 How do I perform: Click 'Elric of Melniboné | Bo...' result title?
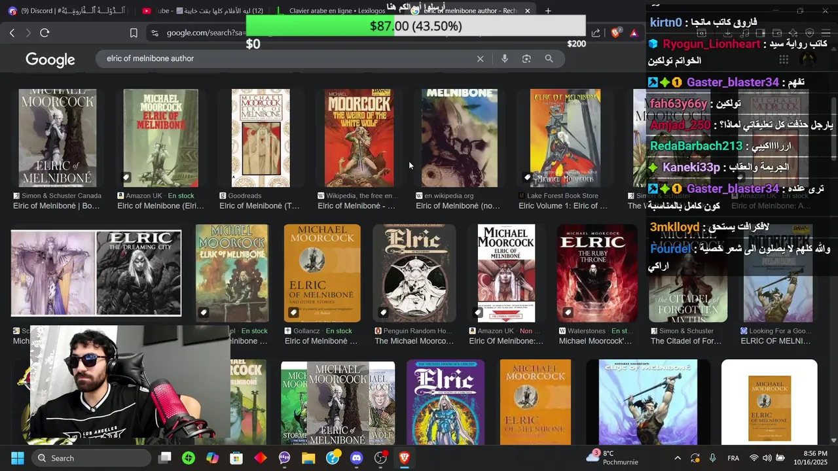point(56,206)
